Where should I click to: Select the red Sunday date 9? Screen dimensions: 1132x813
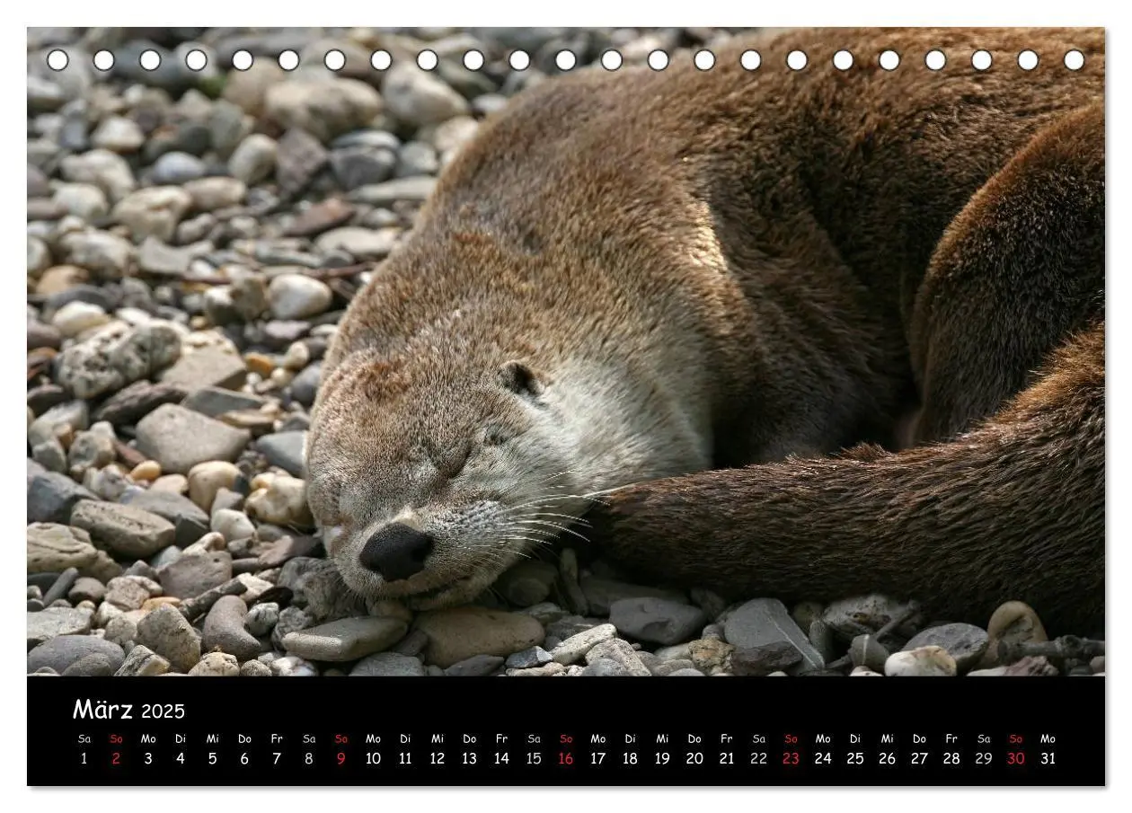click(x=341, y=758)
